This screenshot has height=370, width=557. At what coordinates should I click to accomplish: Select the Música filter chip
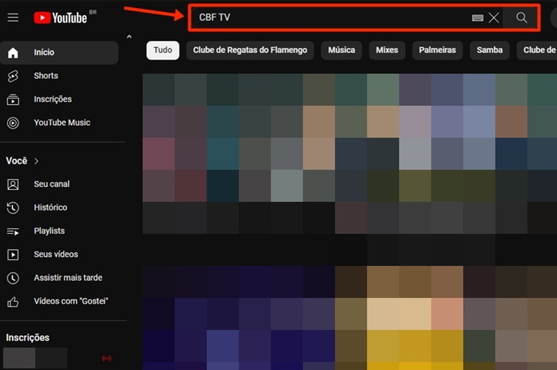click(341, 50)
